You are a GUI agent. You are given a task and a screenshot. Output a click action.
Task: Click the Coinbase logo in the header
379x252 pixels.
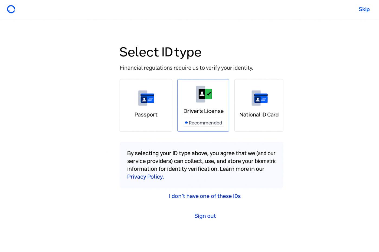(11, 9)
